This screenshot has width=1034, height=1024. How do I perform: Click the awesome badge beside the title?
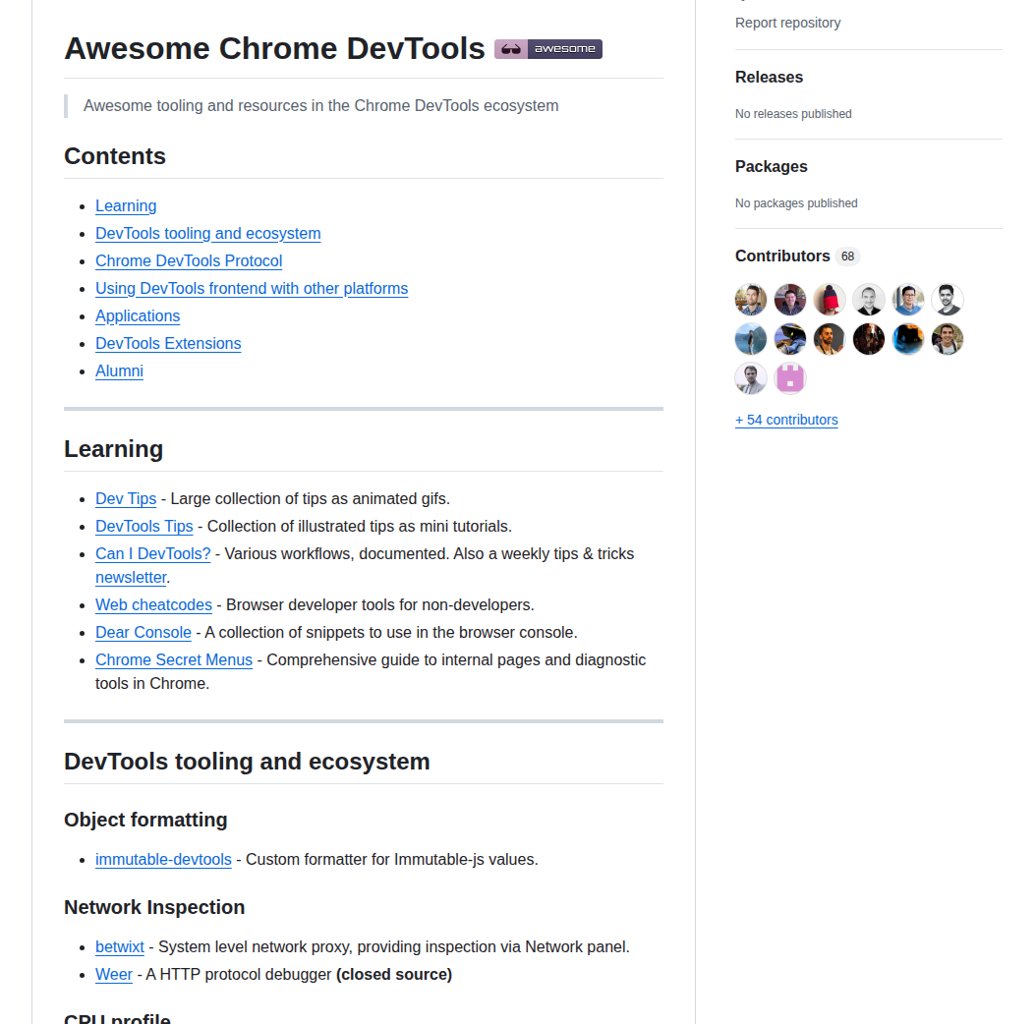pyautogui.click(x=547, y=48)
